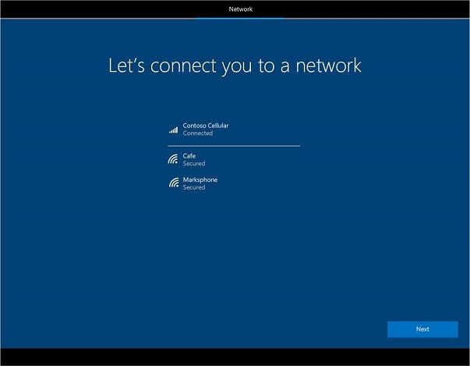Click the Network title at the top

[x=241, y=9]
